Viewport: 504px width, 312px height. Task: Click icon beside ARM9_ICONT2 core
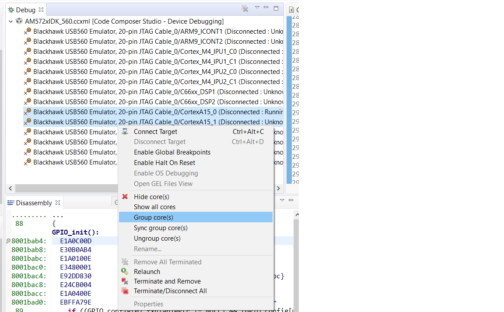[28, 42]
